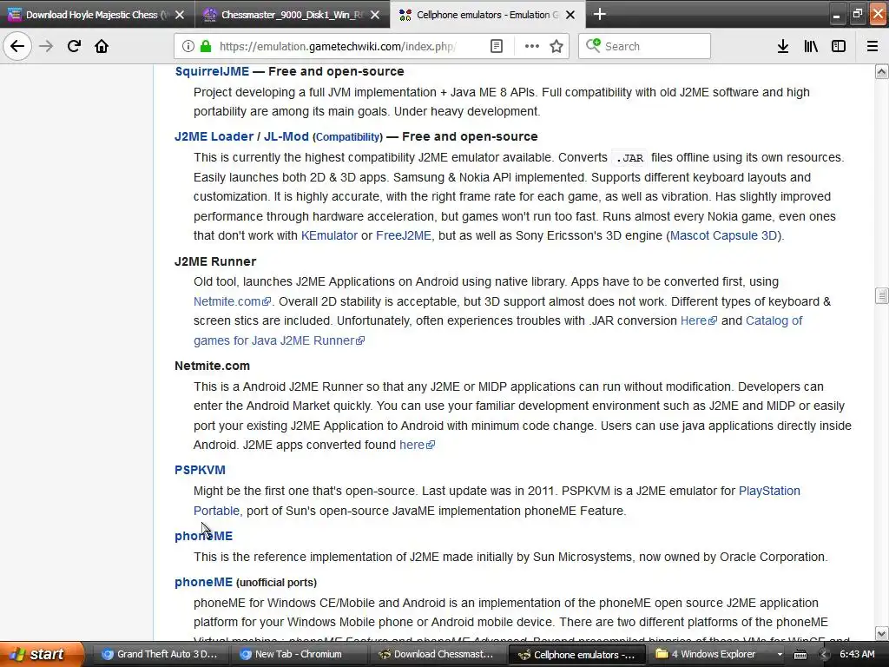Click the on-screen keyboard tray icon
The height and width of the screenshot is (667, 889).
tap(800, 655)
